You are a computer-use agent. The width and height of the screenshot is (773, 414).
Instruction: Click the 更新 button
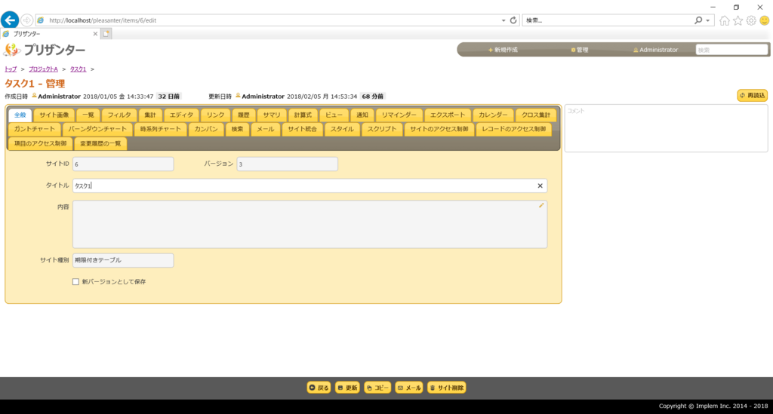[347, 388]
